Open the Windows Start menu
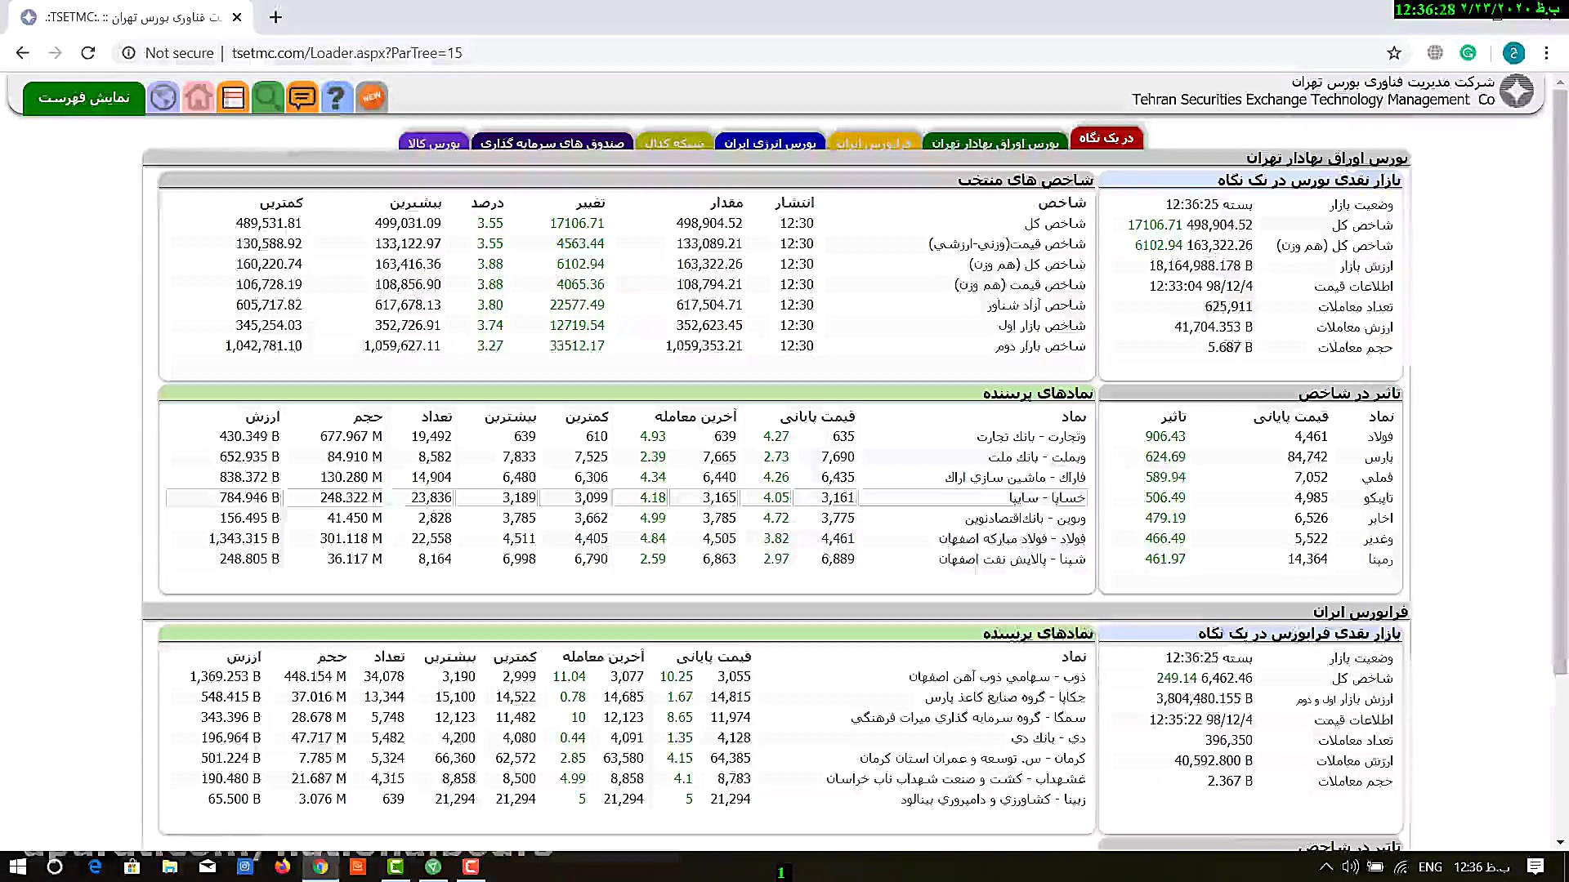1569x882 pixels. [x=16, y=867]
